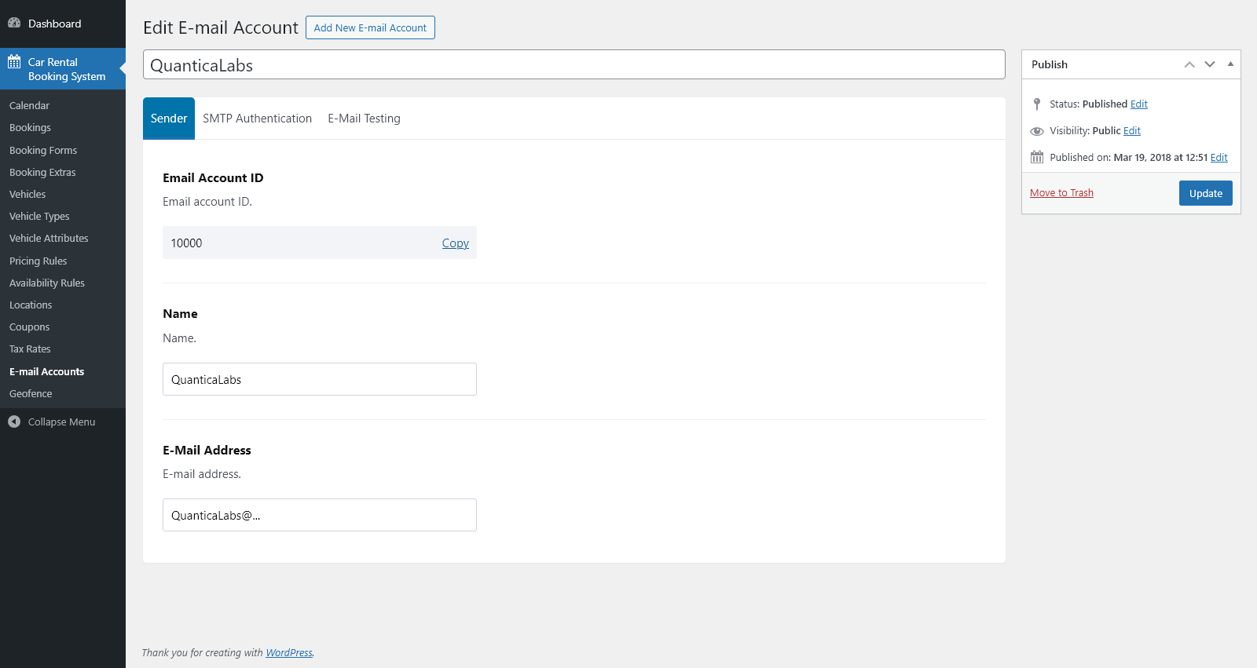Move the Publish box down
The image size is (1257, 668).
(1210, 64)
